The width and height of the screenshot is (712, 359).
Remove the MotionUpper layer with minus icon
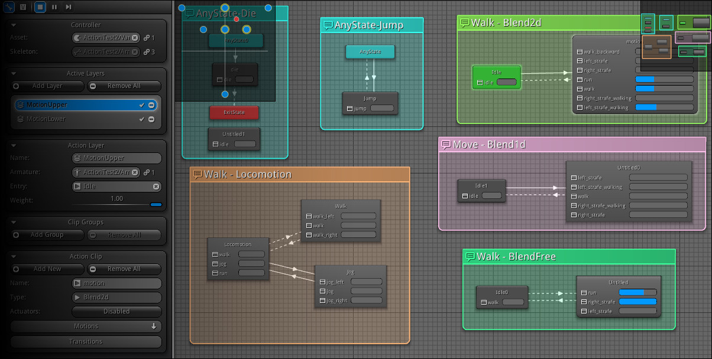pos(151,105)
